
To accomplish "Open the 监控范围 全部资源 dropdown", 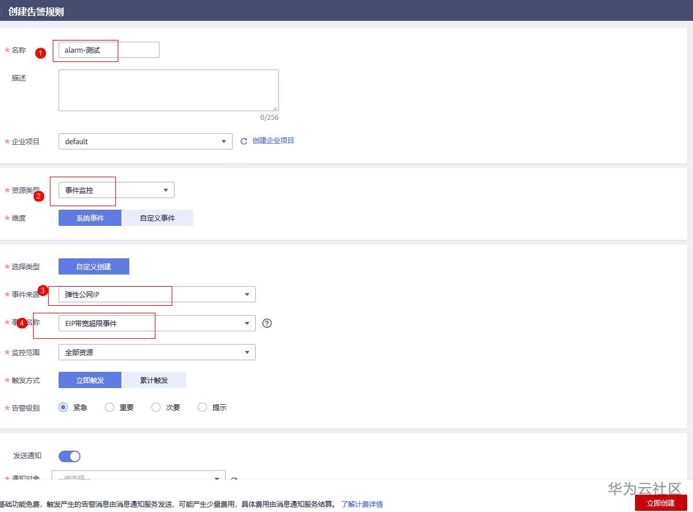I will 157,352.
